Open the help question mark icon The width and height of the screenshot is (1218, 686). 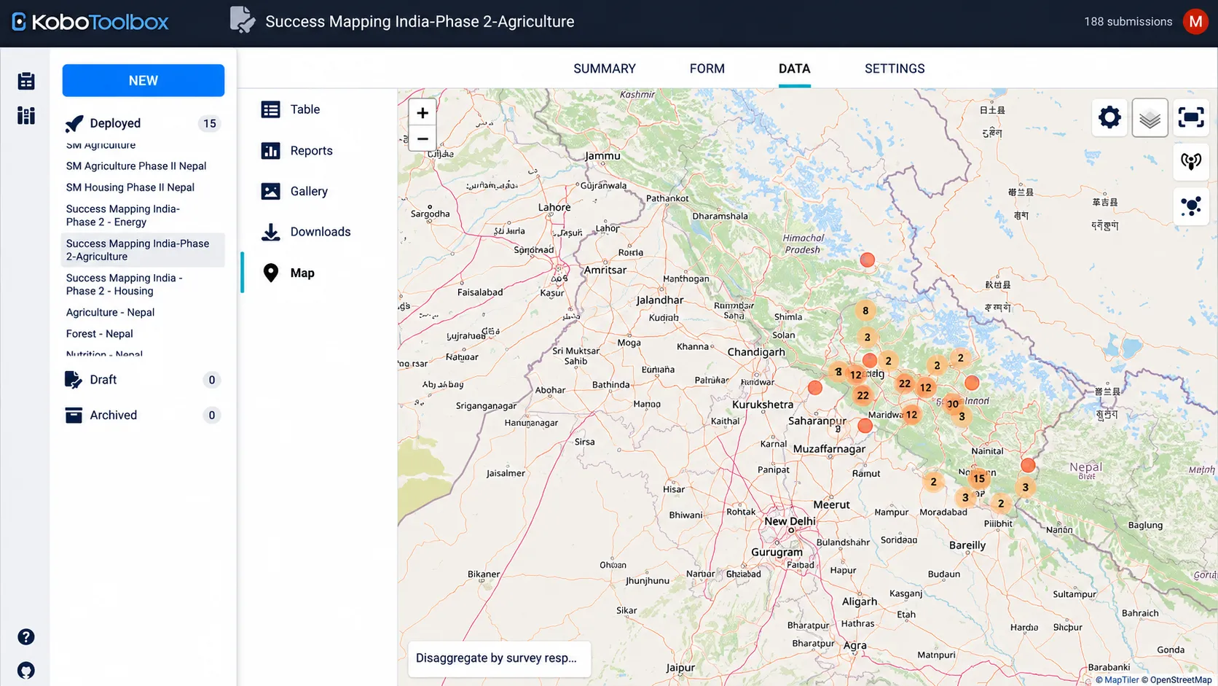click(x=26, y=637)
